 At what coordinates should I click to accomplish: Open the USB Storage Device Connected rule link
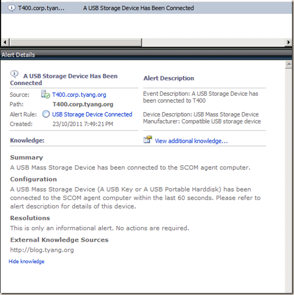tap(92, 115)
